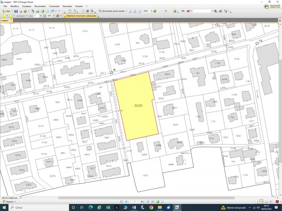The image size is (282, 211).
Task: Click the green zoom in plus button
Action: pos(174,11)
